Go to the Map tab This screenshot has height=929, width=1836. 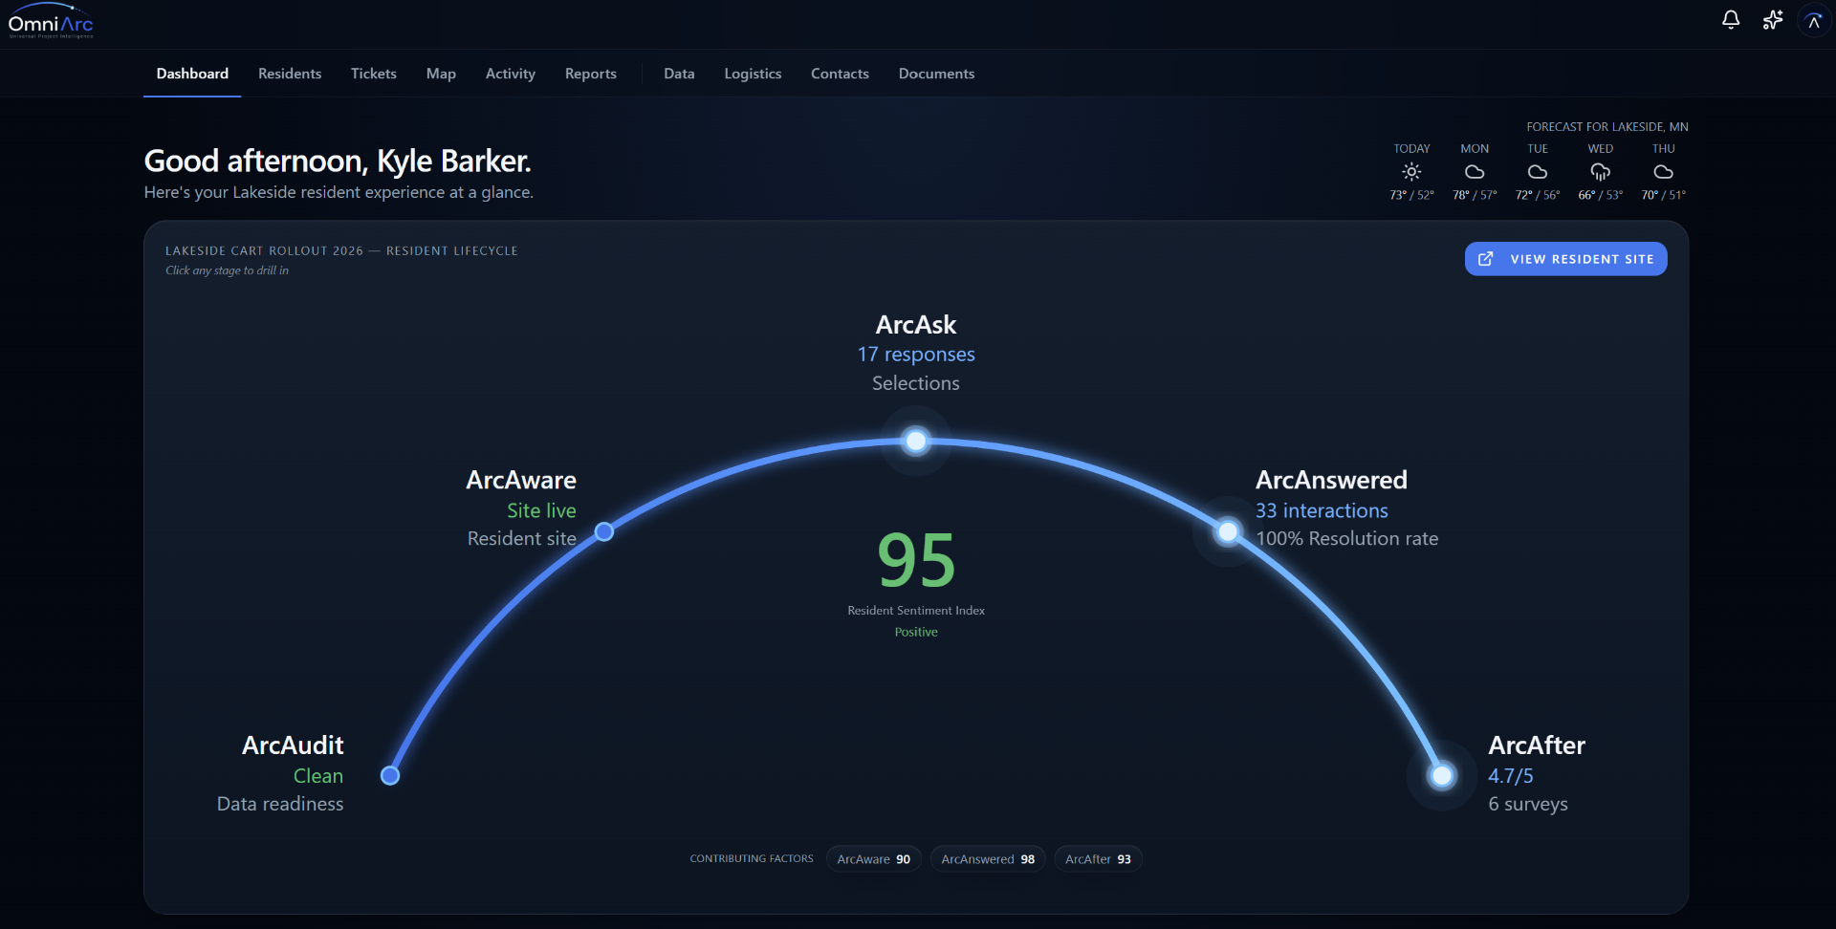pos(441,74)
